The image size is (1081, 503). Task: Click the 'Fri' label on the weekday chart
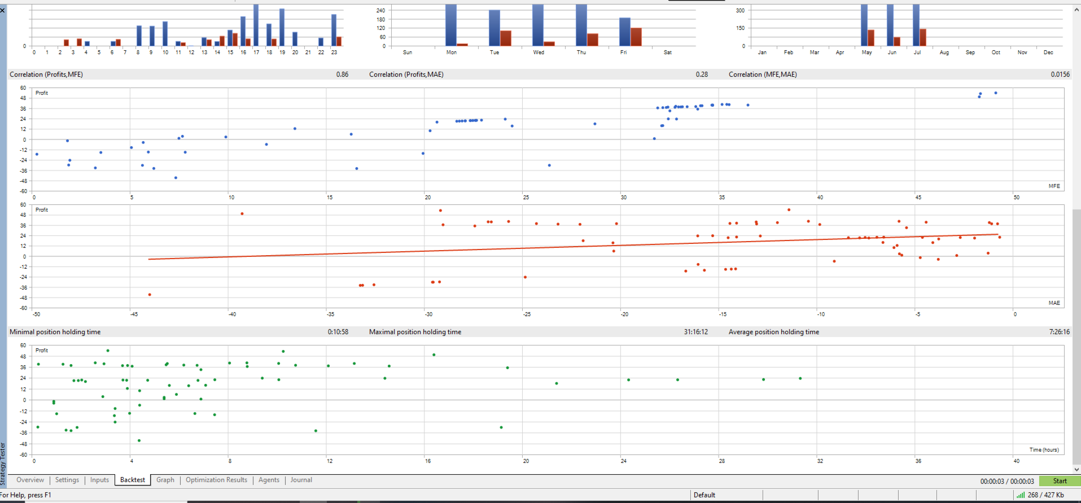click(x=623, y=53)
